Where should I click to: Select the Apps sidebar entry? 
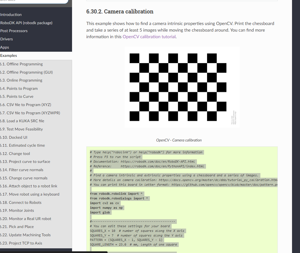click(5, 47)
